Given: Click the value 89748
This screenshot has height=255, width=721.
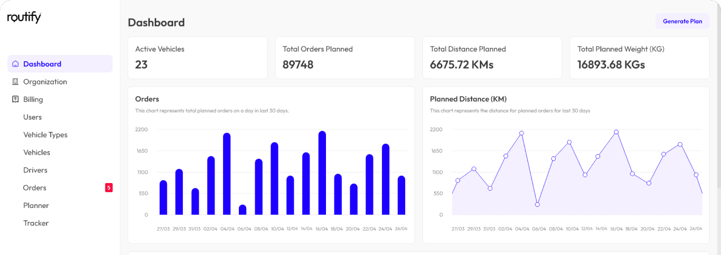Looking at the screenshot, I should pos(298,65).
